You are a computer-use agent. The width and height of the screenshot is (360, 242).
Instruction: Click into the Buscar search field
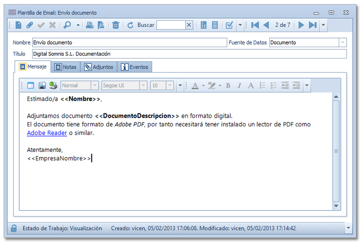(x=171, y=25)
